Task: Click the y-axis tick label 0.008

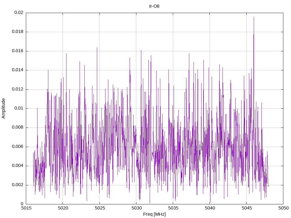Action: tap(18, 127)
